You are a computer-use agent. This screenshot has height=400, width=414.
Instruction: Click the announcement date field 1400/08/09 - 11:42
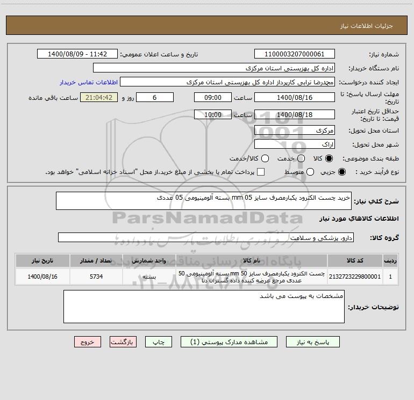77,54
